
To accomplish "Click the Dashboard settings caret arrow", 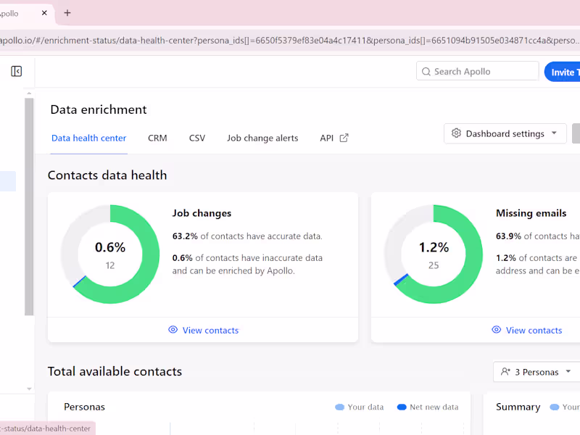I will click(x=555, y=133).
